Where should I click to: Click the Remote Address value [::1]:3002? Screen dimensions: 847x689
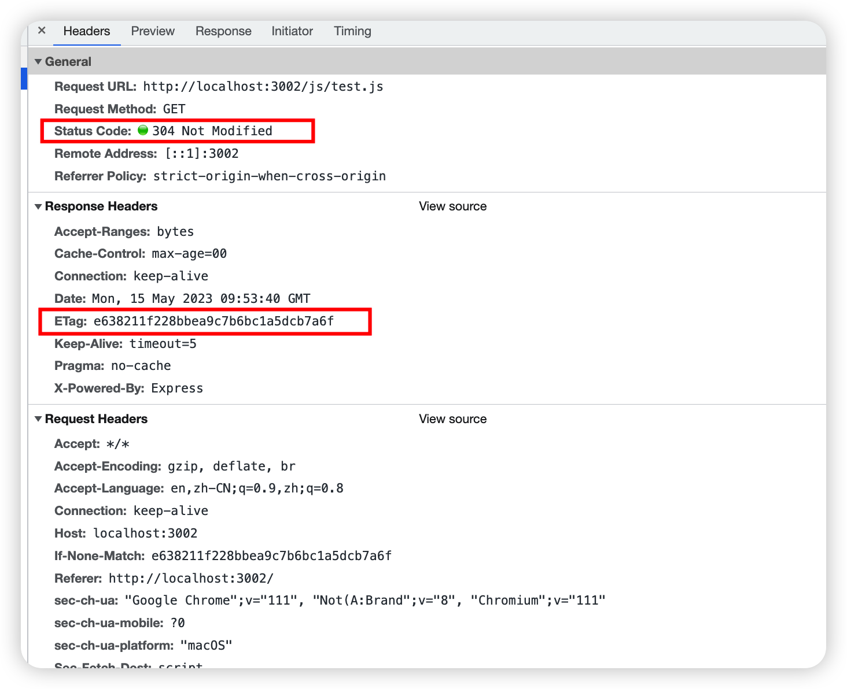(x=202, y=154)
